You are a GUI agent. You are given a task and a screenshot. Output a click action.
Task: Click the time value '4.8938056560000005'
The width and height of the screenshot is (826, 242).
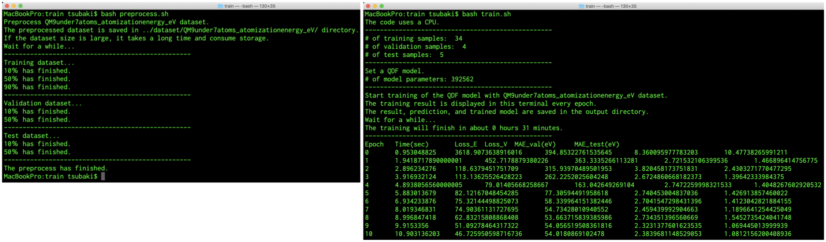point(428,185)
